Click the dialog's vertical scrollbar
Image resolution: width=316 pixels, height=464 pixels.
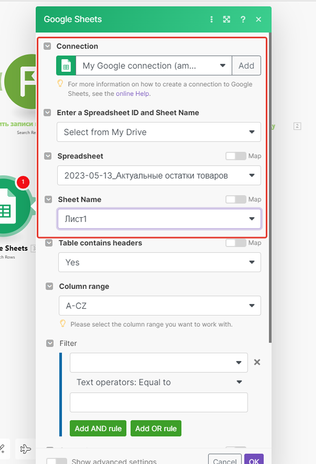(x=270, y=188)
